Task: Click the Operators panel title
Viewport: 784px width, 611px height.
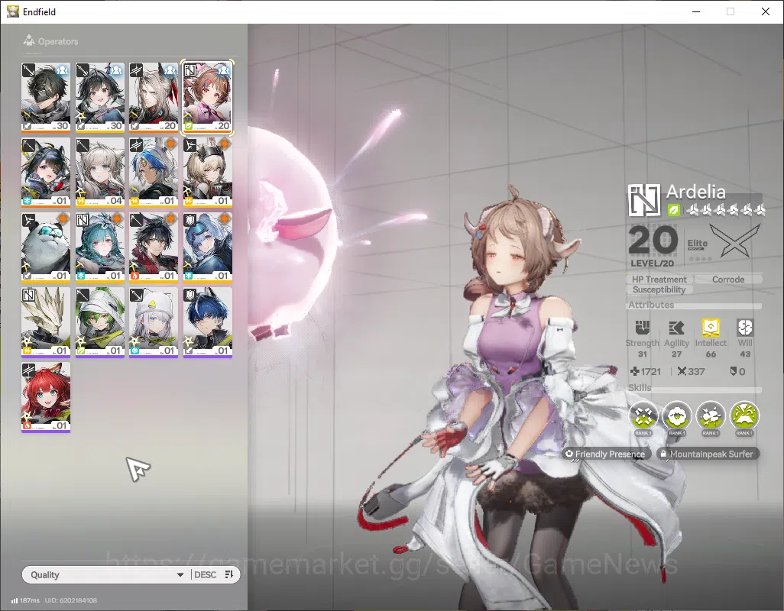Action: 58,41
